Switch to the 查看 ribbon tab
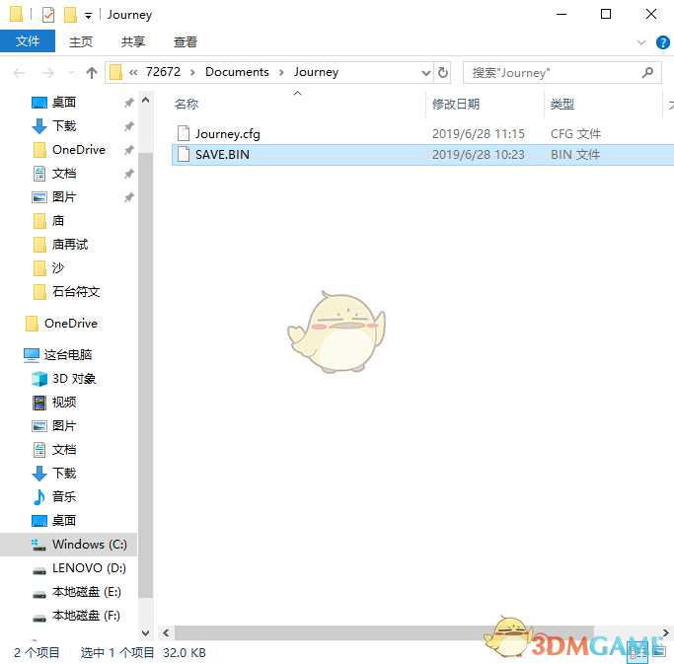Image resolution: width=674 pixels, height=664 pixels. point(186,41)
